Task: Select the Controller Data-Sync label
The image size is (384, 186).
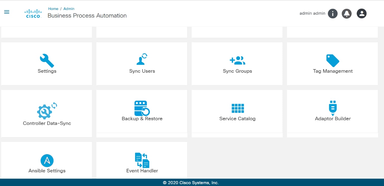Action: click(x=47, y=123)
